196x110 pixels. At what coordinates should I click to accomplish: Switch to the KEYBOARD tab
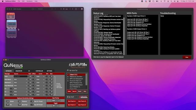tap(9, 71)
